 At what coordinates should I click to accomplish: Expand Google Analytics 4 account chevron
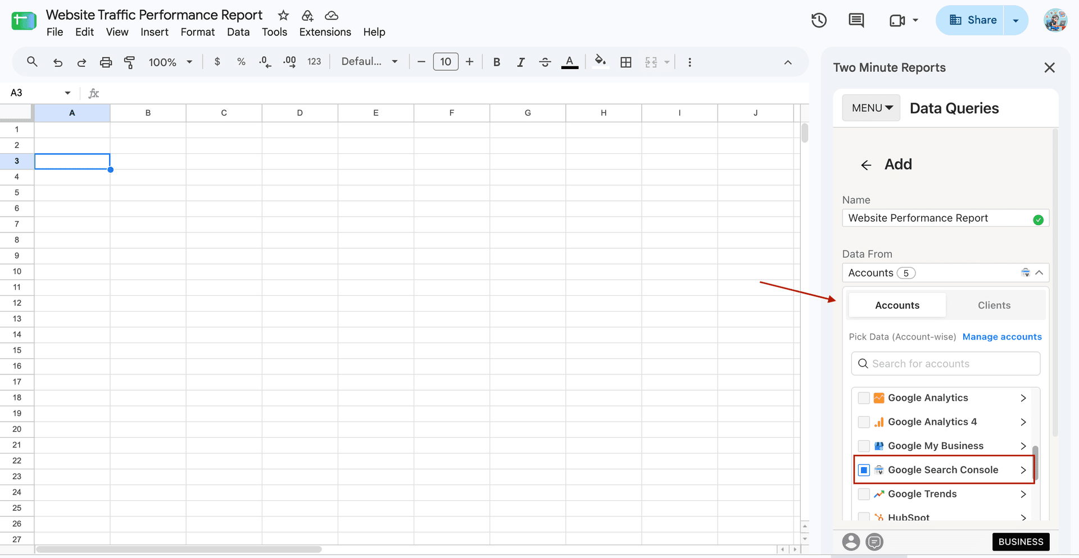click(x=1023, y=422)
